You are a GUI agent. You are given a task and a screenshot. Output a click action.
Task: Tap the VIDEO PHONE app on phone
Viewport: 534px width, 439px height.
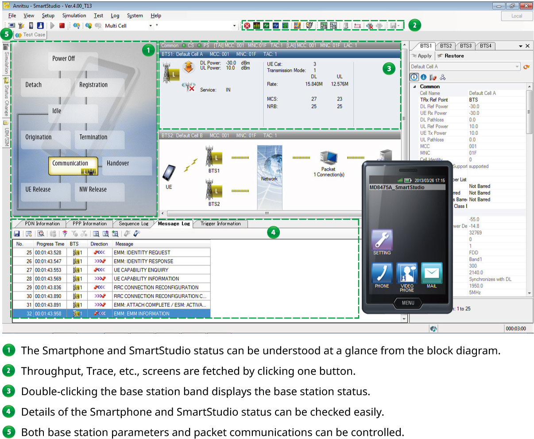[407, 273]
